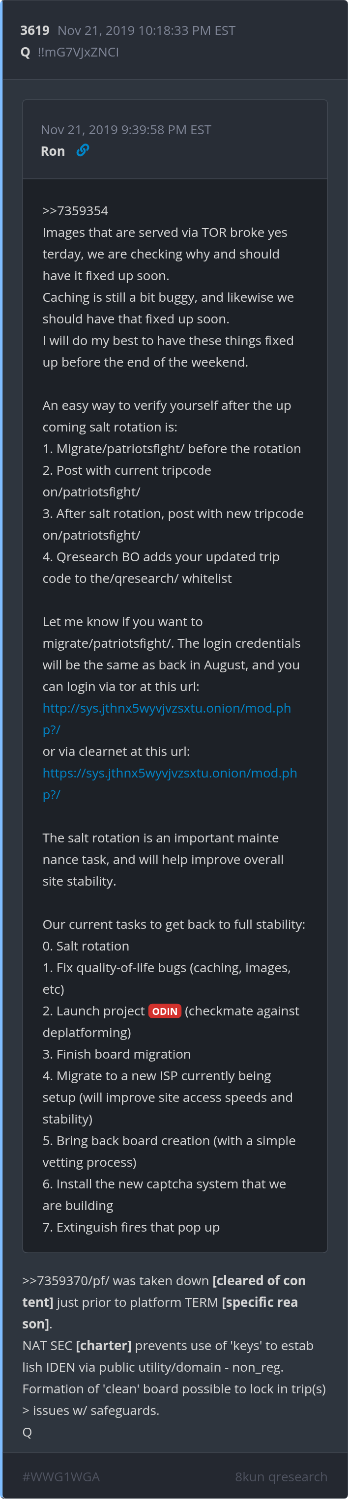Select the Q author name in header
Screen dimensions: 349x1499
[26, 53]
